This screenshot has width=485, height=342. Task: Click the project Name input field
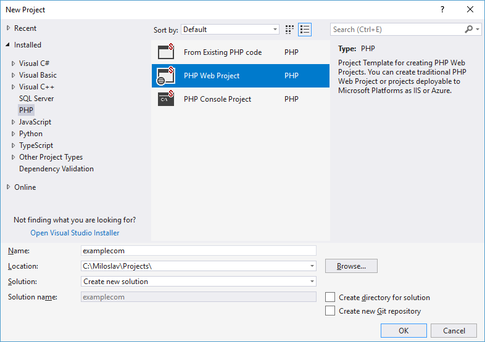click(199, 251)
